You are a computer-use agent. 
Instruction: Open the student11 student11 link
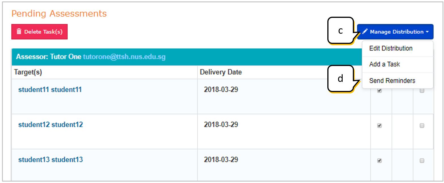(50, 90)
